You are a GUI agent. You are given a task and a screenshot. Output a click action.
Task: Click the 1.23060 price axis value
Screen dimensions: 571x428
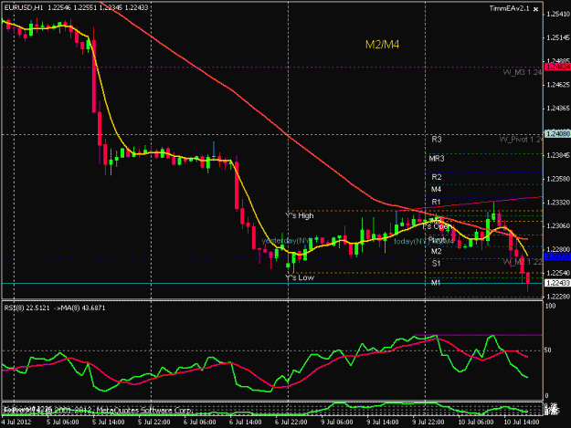[x=558, y=225]
